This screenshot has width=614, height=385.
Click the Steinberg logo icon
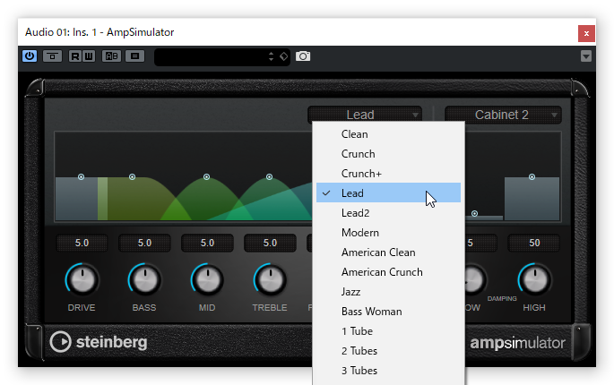[61, 342]
